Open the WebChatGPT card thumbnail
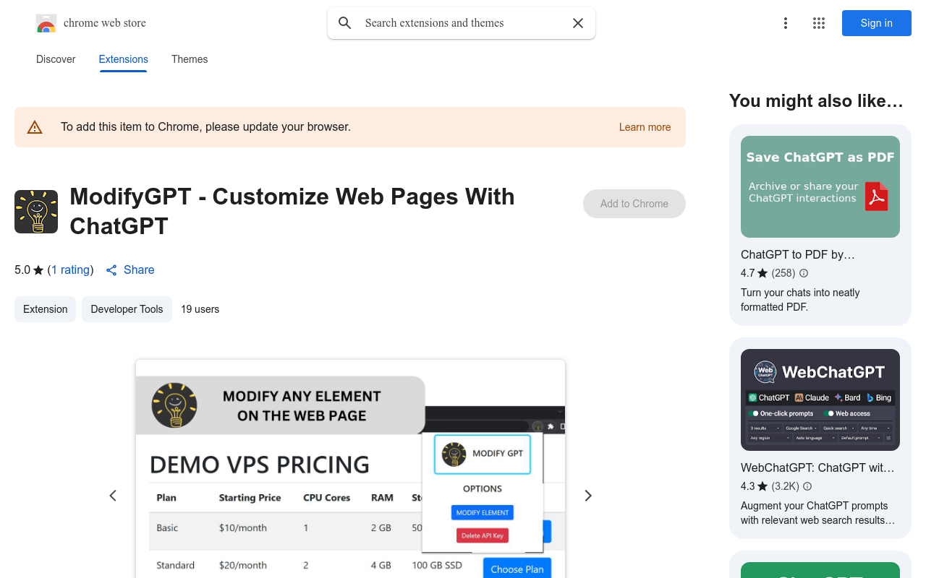926x578 pixels. coord(820,400)
